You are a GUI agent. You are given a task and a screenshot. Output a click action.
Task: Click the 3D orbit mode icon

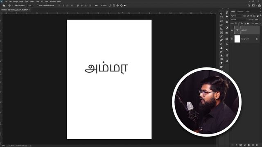click(x=110, y=5)
